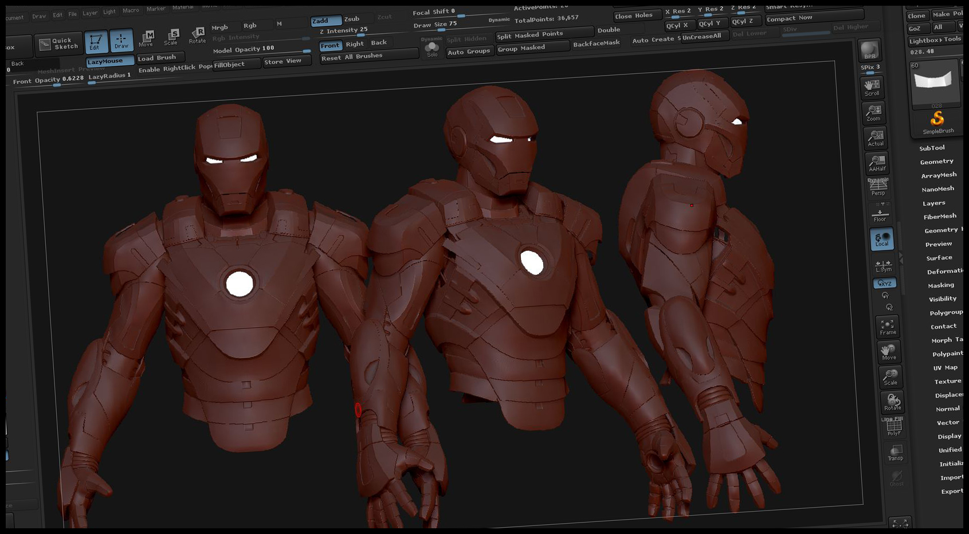Viewport: 969px width, 534px height.
Task: Expand the Polygroups palette section
Action: click(x=946, y=312)
